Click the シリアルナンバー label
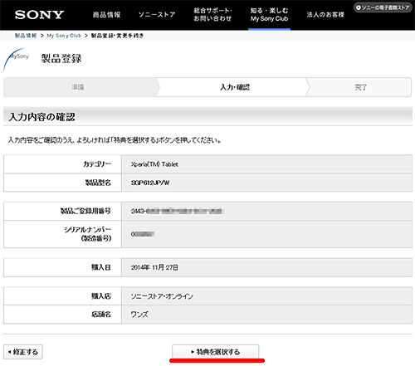The width and height of the screenshot is (415, 366). pyautogui.click(x=88, y=234)
